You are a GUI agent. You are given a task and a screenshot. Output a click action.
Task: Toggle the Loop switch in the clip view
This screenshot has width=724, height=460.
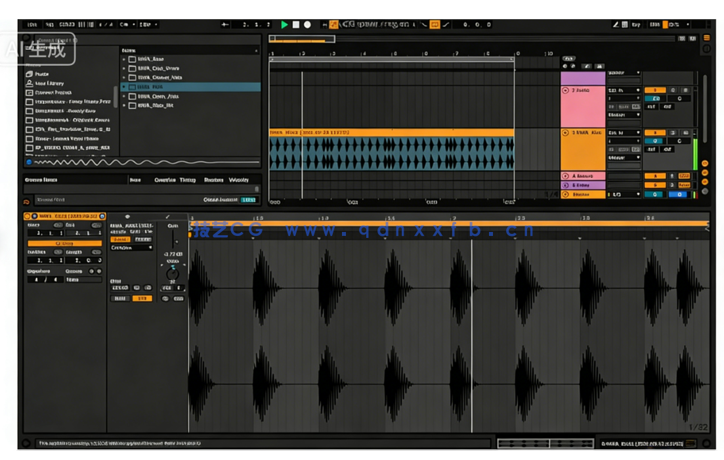coord(65,243)
